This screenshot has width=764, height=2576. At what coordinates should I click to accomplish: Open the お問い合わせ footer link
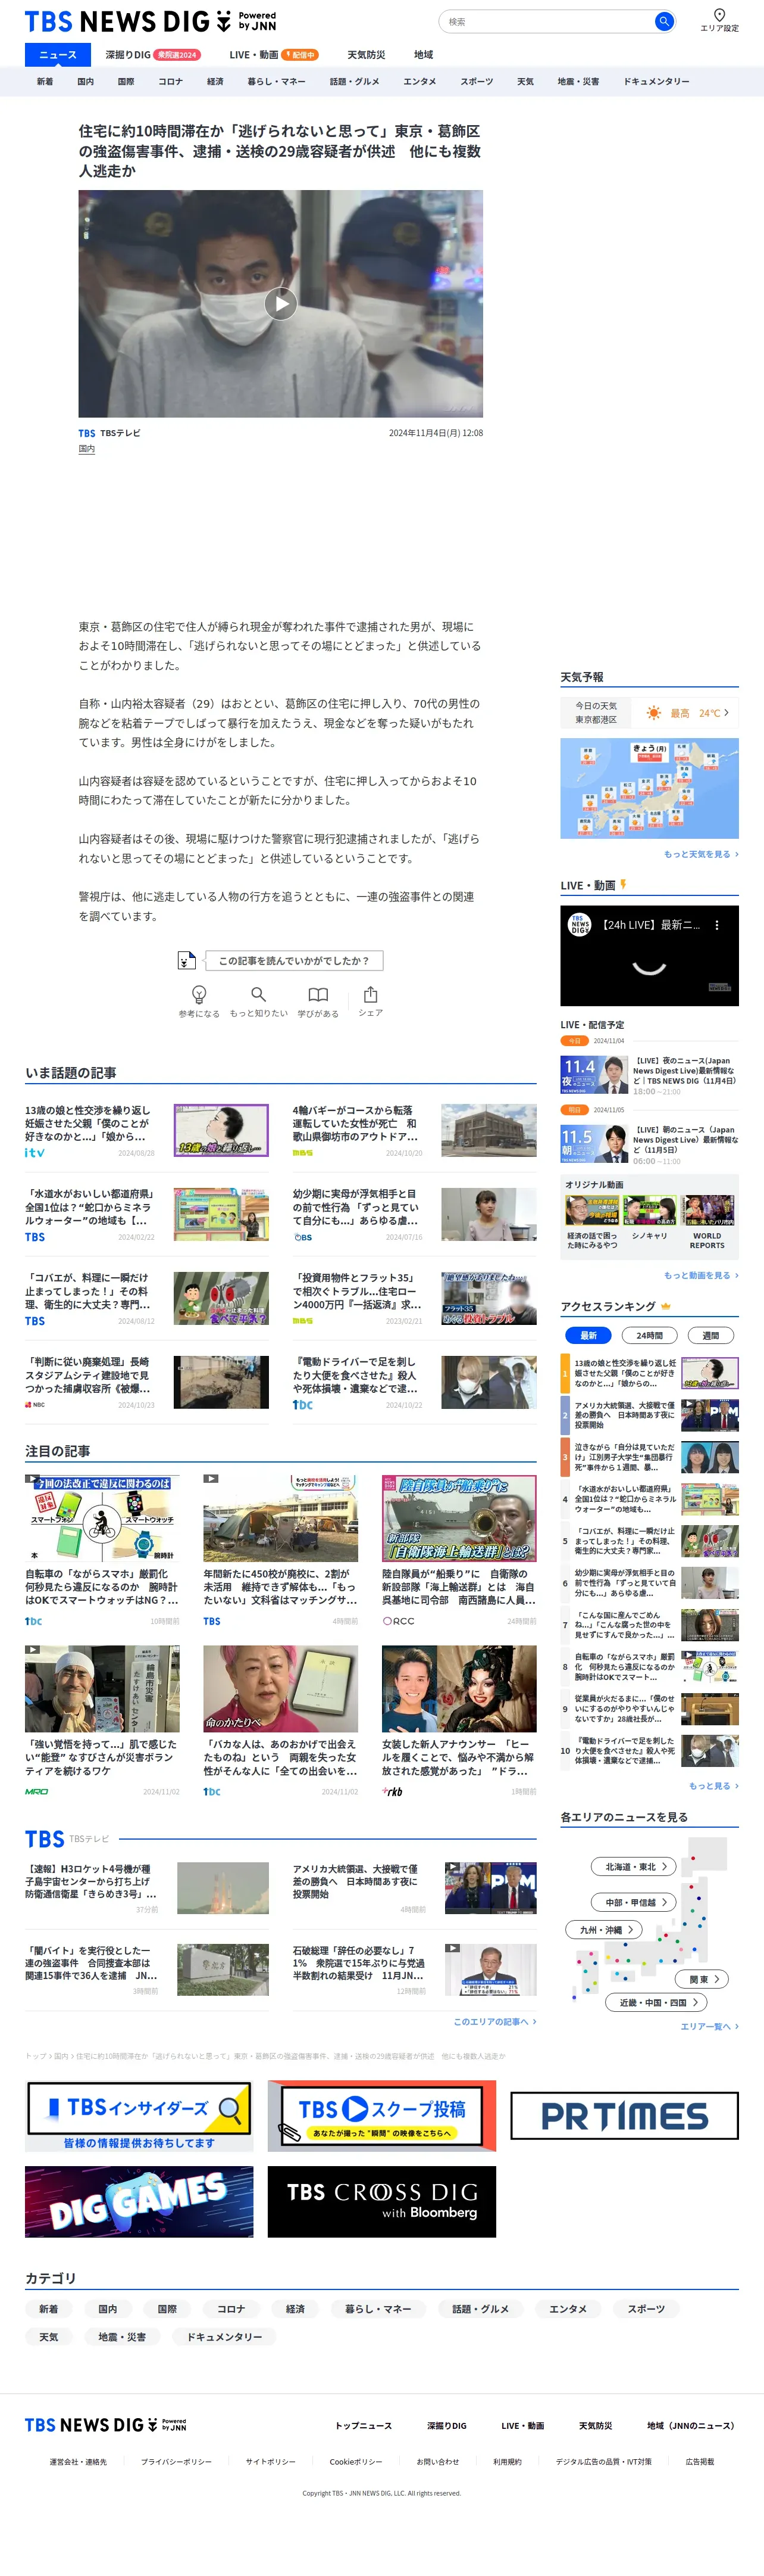tap(437, 2462)
